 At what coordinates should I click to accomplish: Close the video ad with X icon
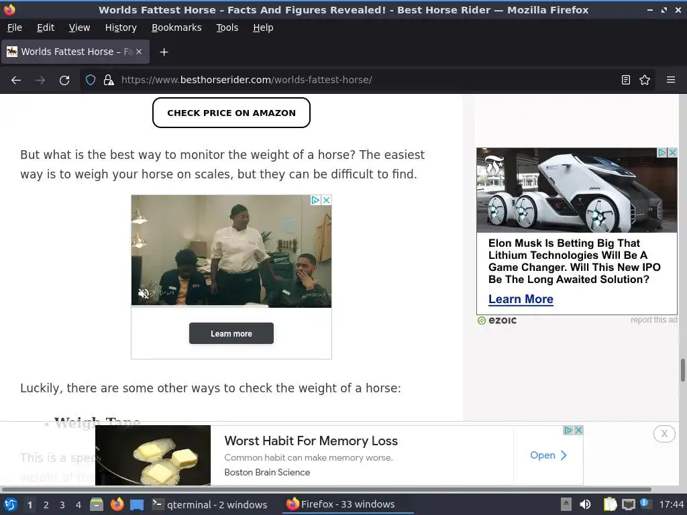[327, 200]
